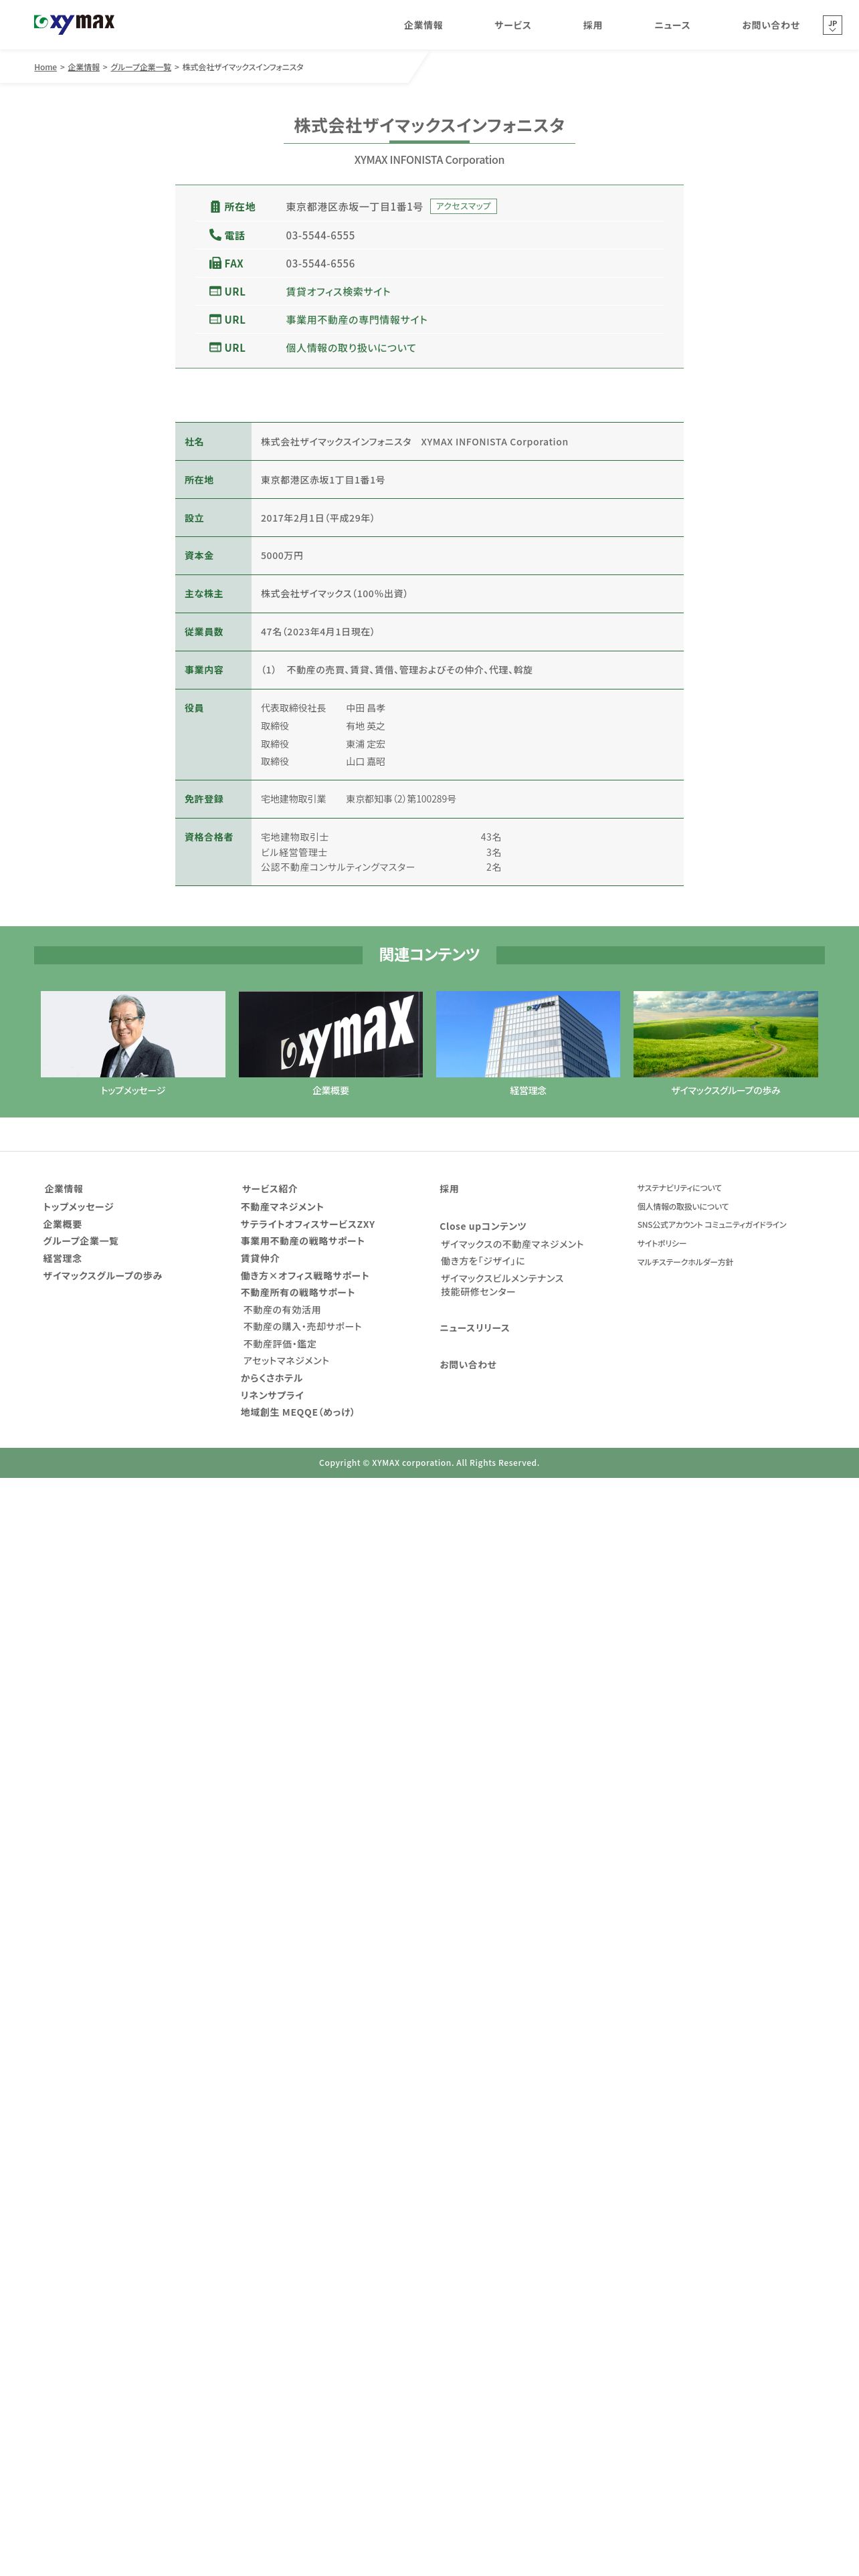This screenshot has width=859, height=2576.
Task: Open footer リネンサプライ link
Action: point(272,1395)
